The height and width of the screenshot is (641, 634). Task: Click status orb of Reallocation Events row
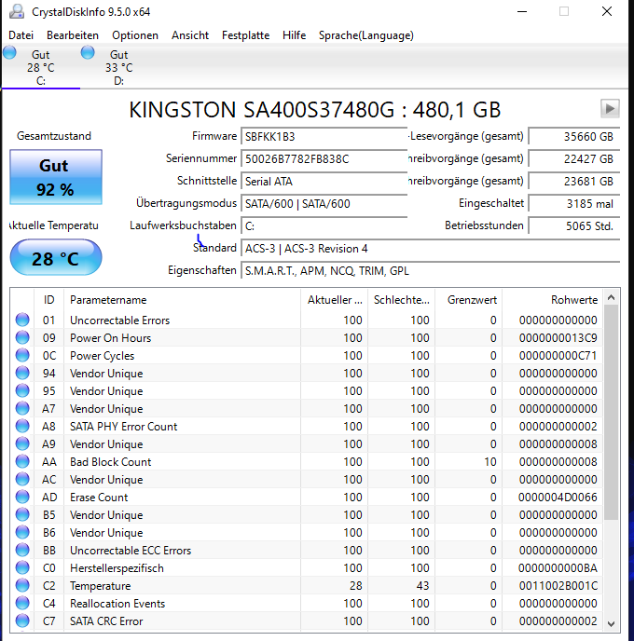22,603
